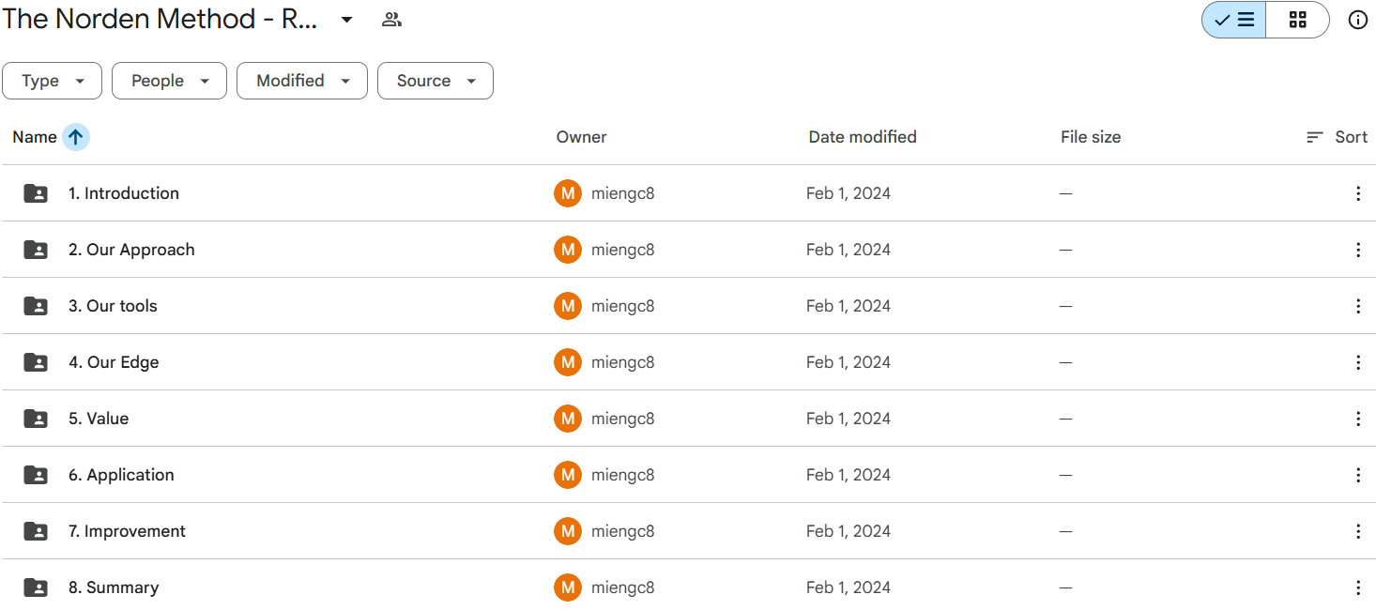Reverse sort direction with the Name arrow
This screenshot has height=610, width=1376.
pyautogui.click(x=76, y=137)
